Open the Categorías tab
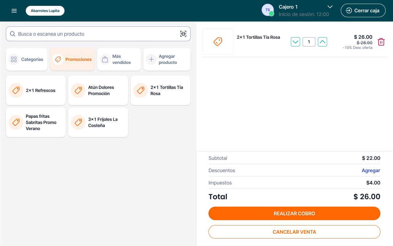The width and height of the screenshot is (393, 246). (27, 59)
